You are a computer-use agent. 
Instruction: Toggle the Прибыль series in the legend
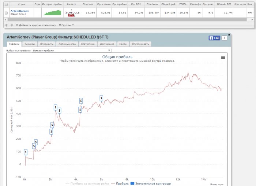120,183
